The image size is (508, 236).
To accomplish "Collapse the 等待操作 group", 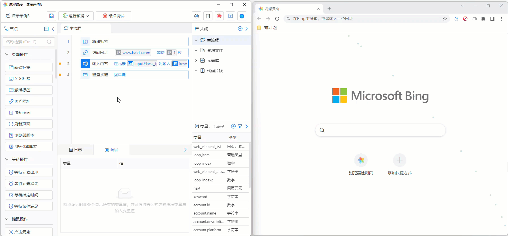I will [x=7, y=159].
